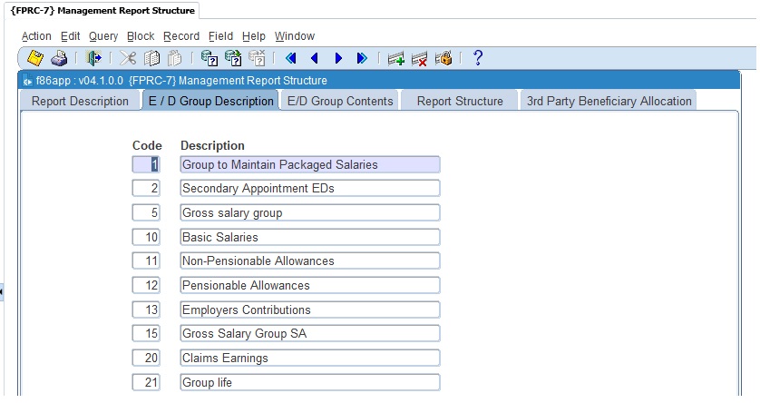Switch to the E/D Group Contents tab
This screenshot has width=760, height=403.
tap(340, 101)
